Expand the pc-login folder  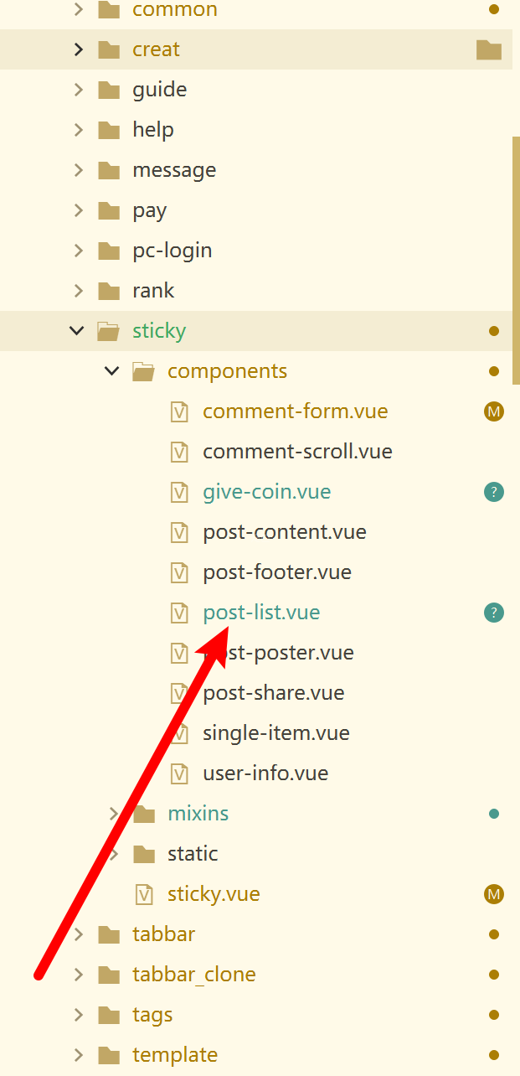[x=78, y=251]
